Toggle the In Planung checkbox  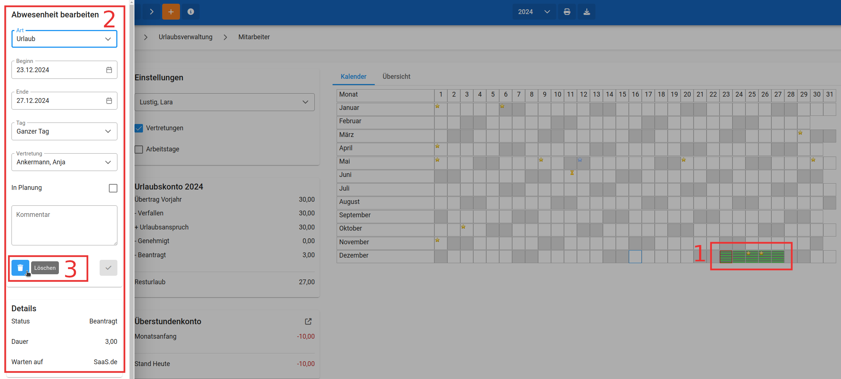tap(113, 188)
